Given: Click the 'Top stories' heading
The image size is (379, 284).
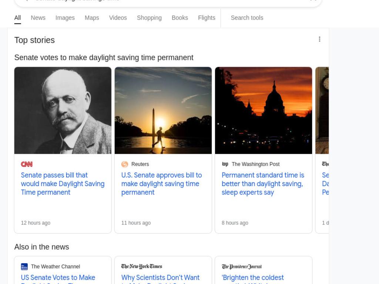Looking at the screenshot, I should [34, 40].
